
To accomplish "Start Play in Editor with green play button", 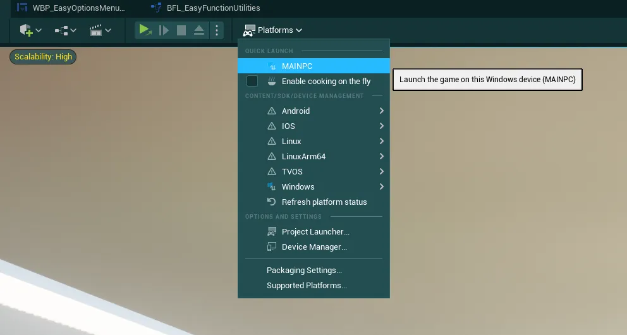I will pyautogui.click(x=145, y=30).
